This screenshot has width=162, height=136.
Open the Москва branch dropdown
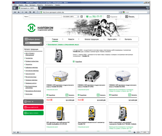(33, 43)
